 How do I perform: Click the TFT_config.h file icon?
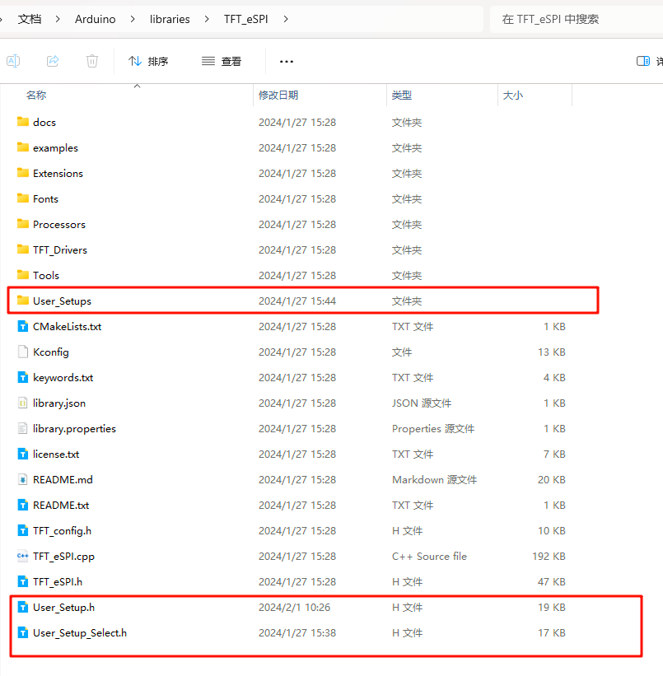(23, 531)
